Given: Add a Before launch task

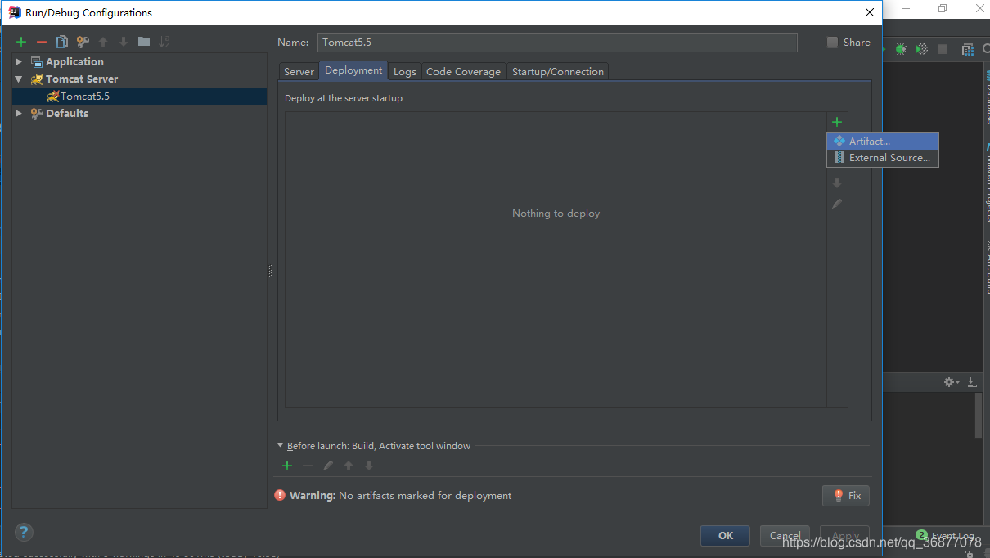Looking at the screenshot, I should click(287, 466).
